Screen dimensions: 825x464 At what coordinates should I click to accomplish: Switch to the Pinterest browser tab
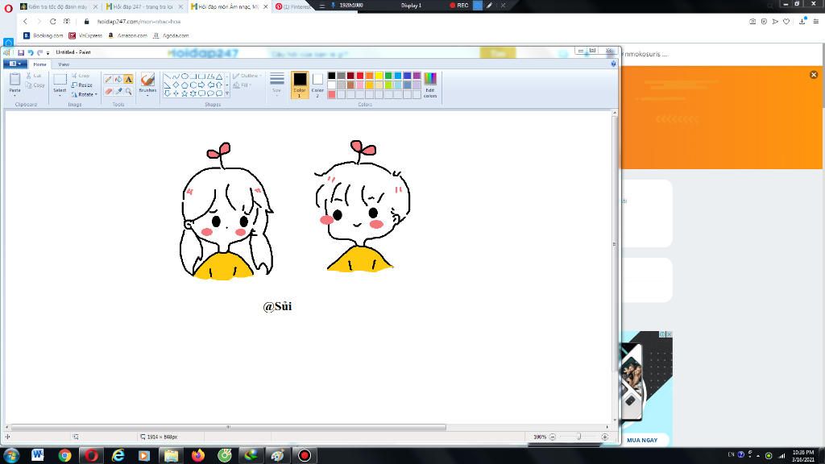click(x=293, y=6)
